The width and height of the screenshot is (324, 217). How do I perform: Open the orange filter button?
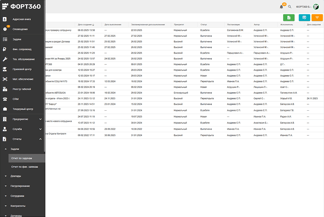[x=317, y=17]
